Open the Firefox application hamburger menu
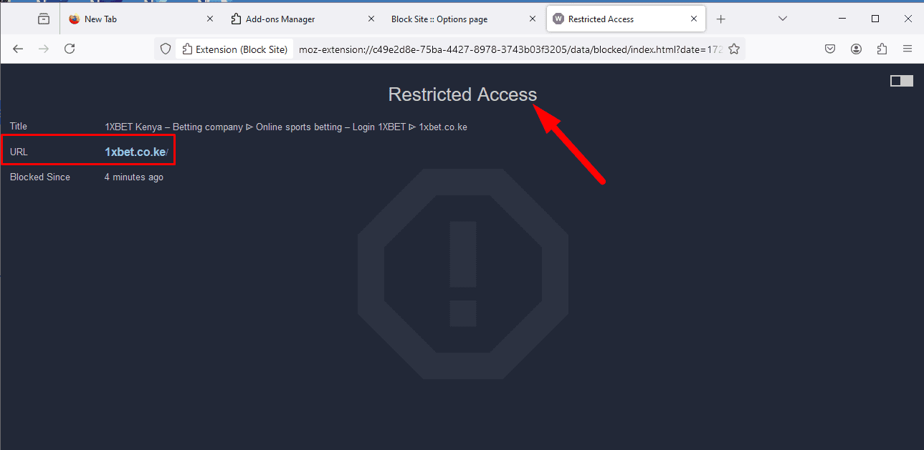Viewport: 924px width, 450px height. point(908,49)
